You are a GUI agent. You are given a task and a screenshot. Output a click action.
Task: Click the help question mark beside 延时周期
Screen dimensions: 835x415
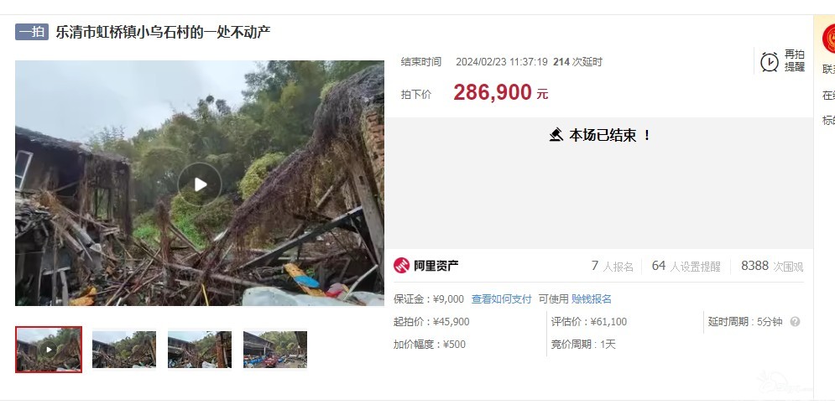795,322
